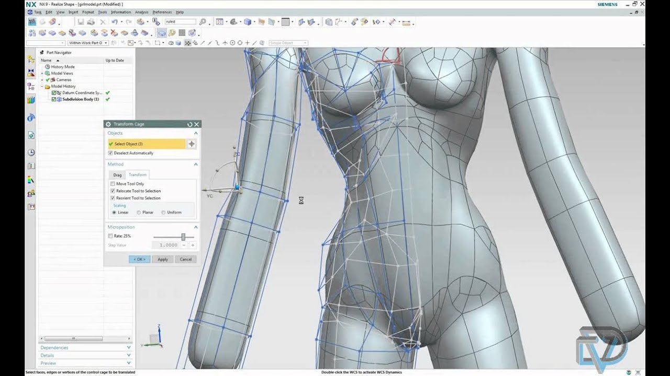670x376 pixels.
Task: Click the Command Finder search field
Action: [x=180, y=22]
